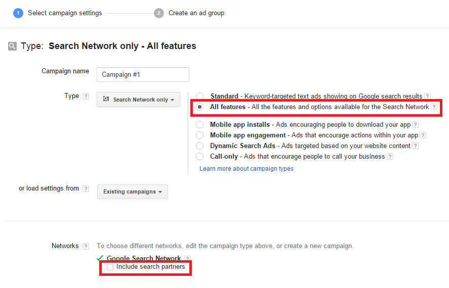
Task: Go to 'Create an ad group' step
Action: pos(196,13)
